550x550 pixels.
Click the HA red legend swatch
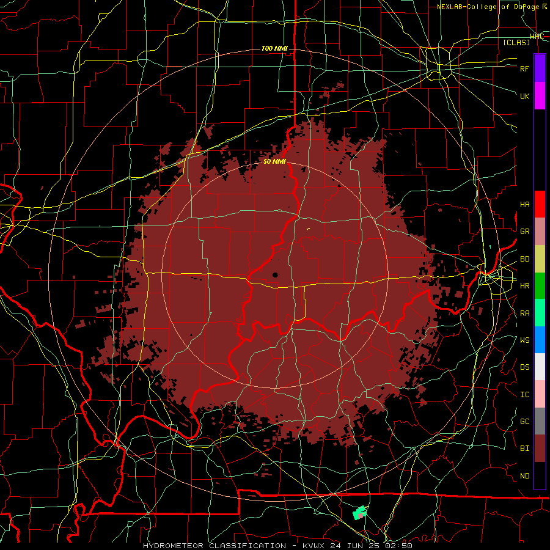pos(540,204)
